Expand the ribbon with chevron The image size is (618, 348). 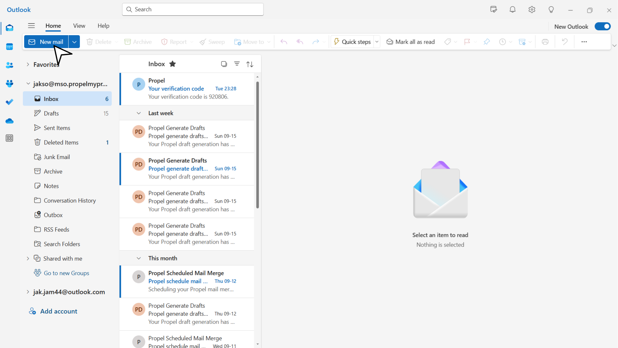614,46
